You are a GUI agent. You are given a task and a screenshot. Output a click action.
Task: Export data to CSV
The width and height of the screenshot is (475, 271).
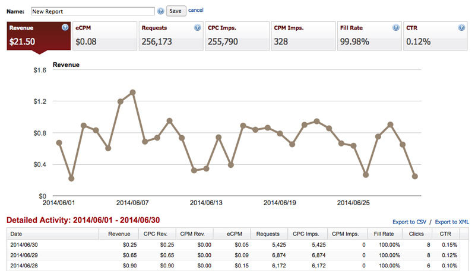pos(409,222)
